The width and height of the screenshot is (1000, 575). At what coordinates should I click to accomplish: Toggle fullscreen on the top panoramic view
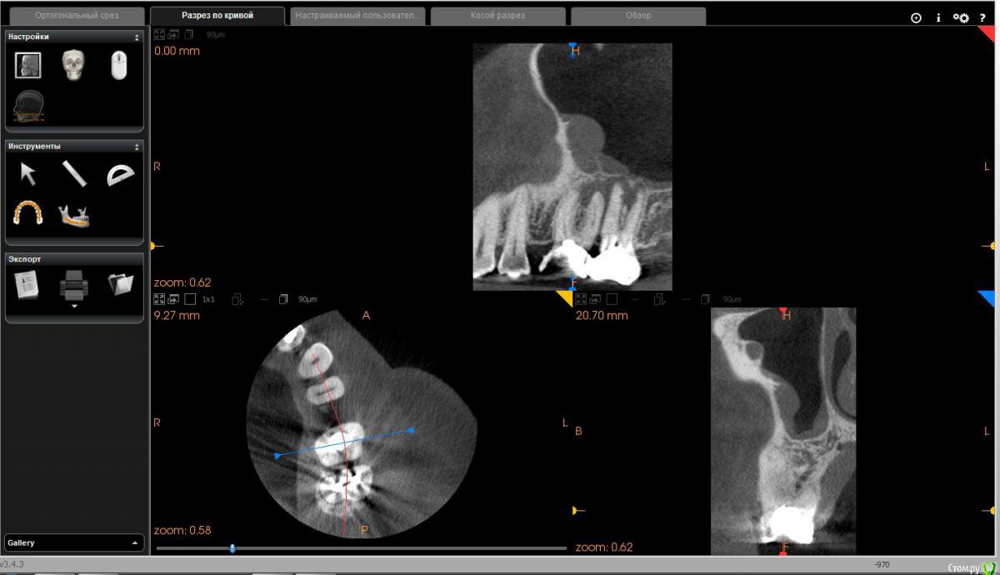(x=158, y=34)
